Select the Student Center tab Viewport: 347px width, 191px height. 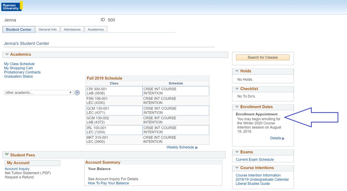point(19,29)
